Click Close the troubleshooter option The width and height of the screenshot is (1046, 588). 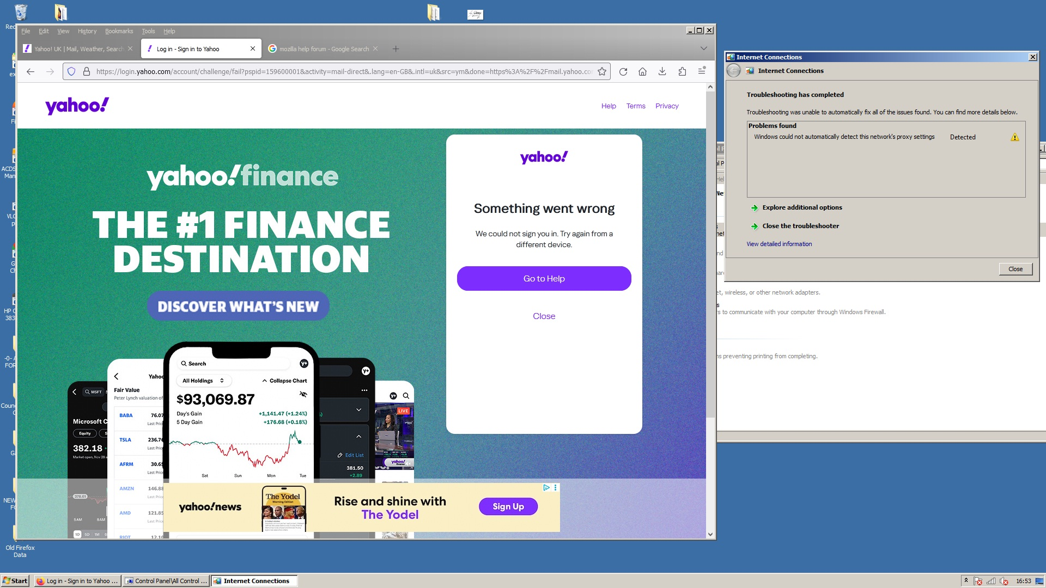pyautogui.click(x=800, y=226)
